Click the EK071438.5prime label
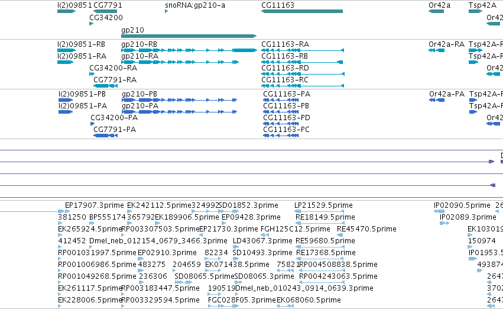 238,265
